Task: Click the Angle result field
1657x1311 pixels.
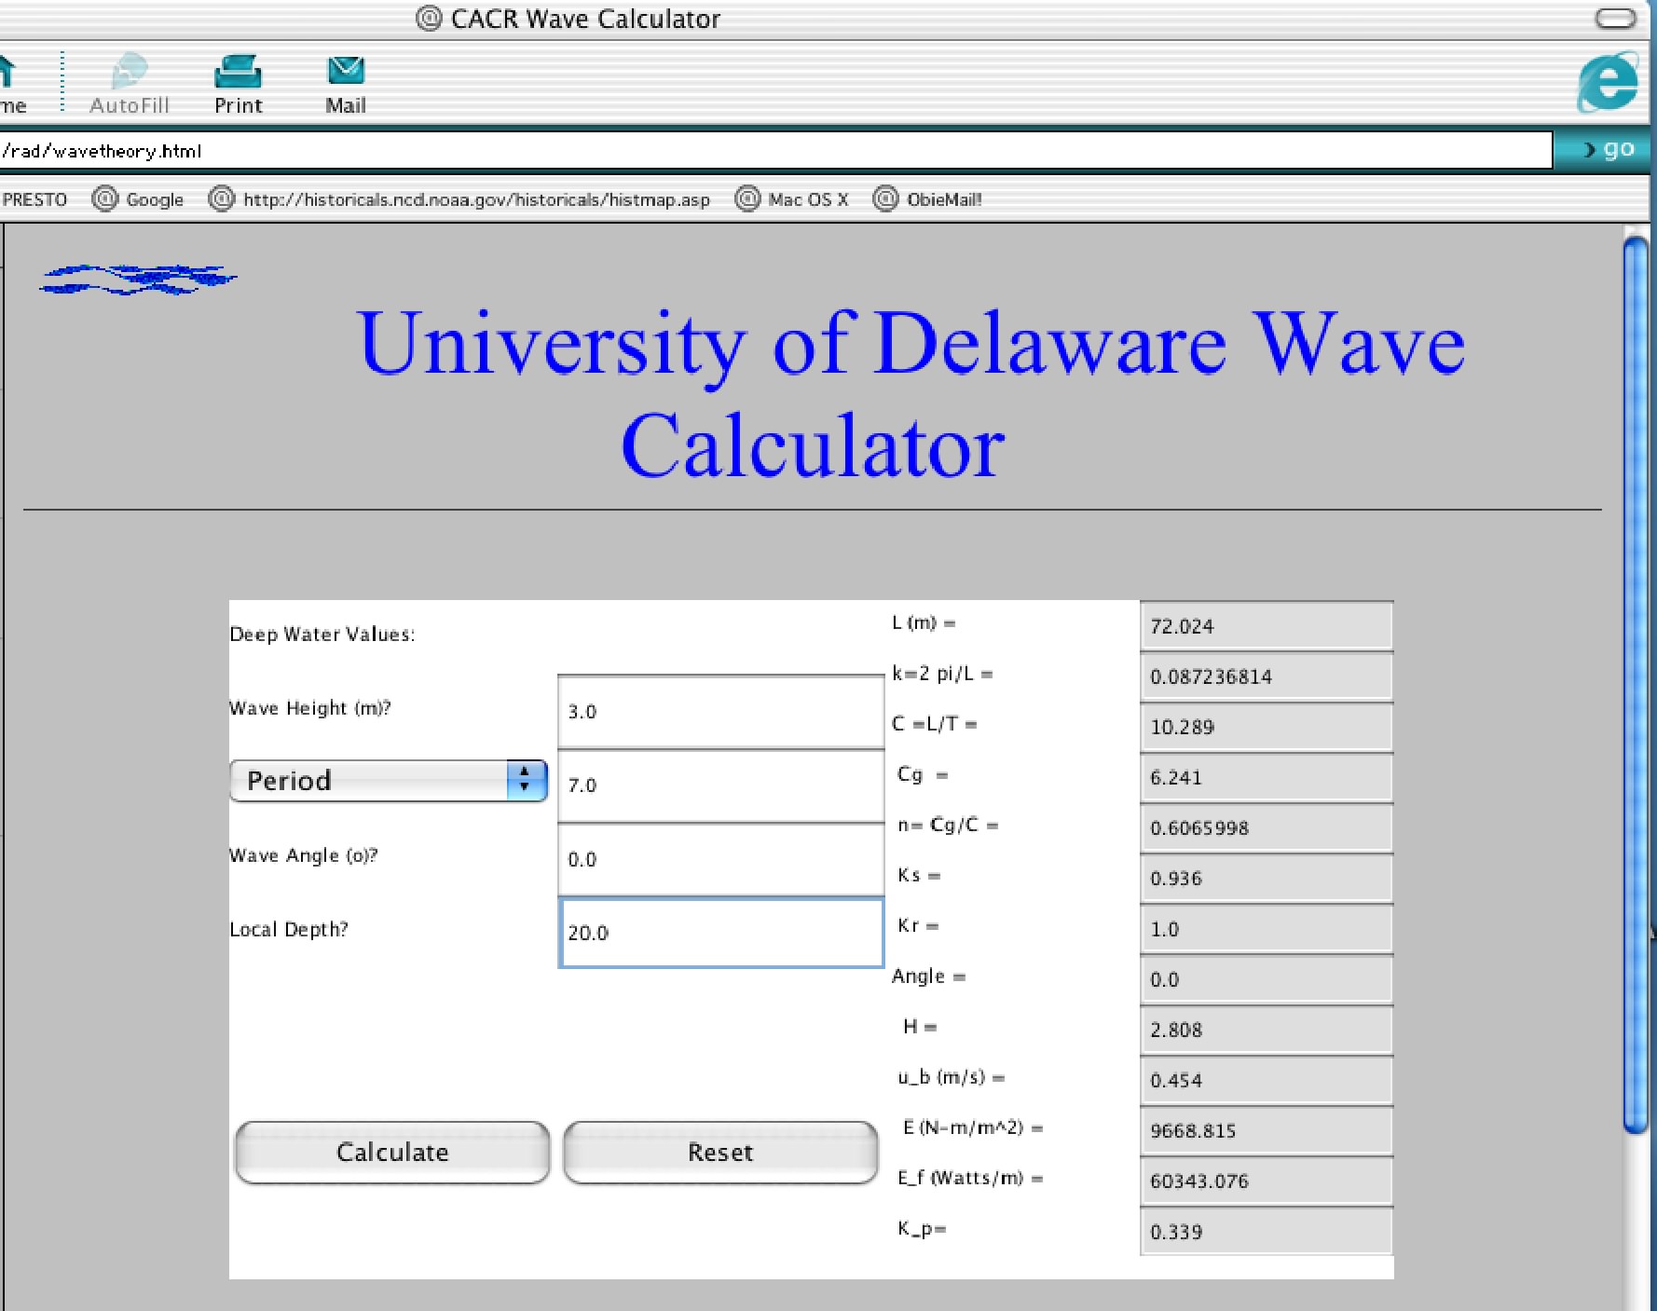Action: point(1267,979)
